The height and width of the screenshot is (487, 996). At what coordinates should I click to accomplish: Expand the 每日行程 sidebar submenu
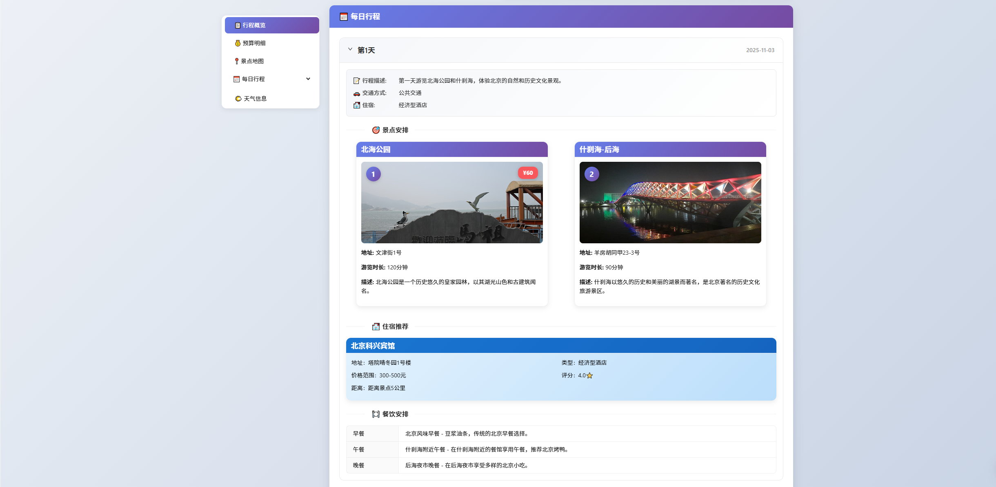click(308, 79)
